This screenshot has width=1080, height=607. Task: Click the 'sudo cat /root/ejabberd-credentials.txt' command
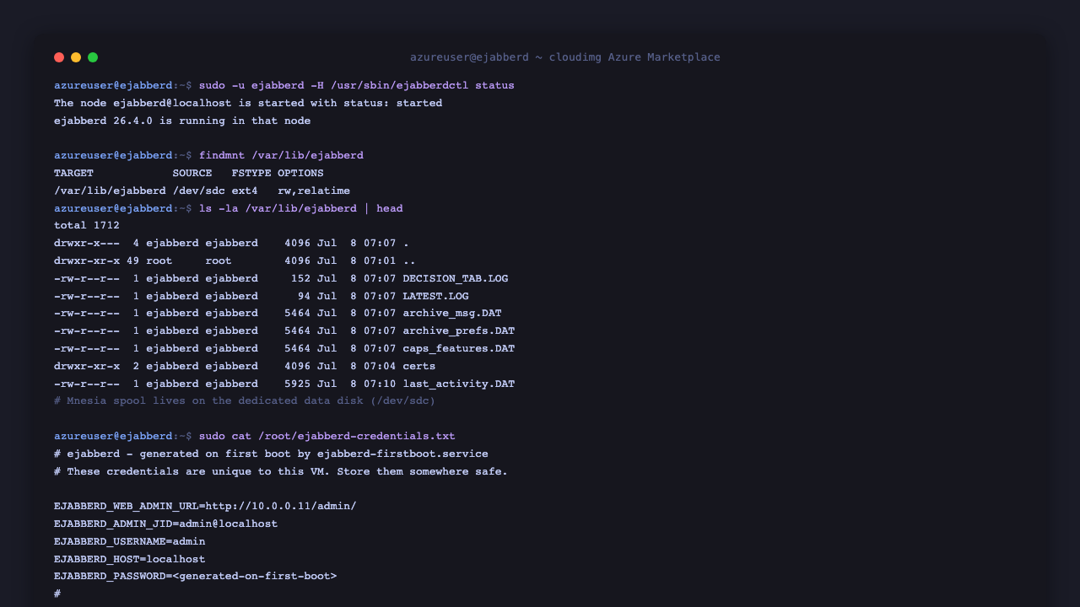pos(327,436)
